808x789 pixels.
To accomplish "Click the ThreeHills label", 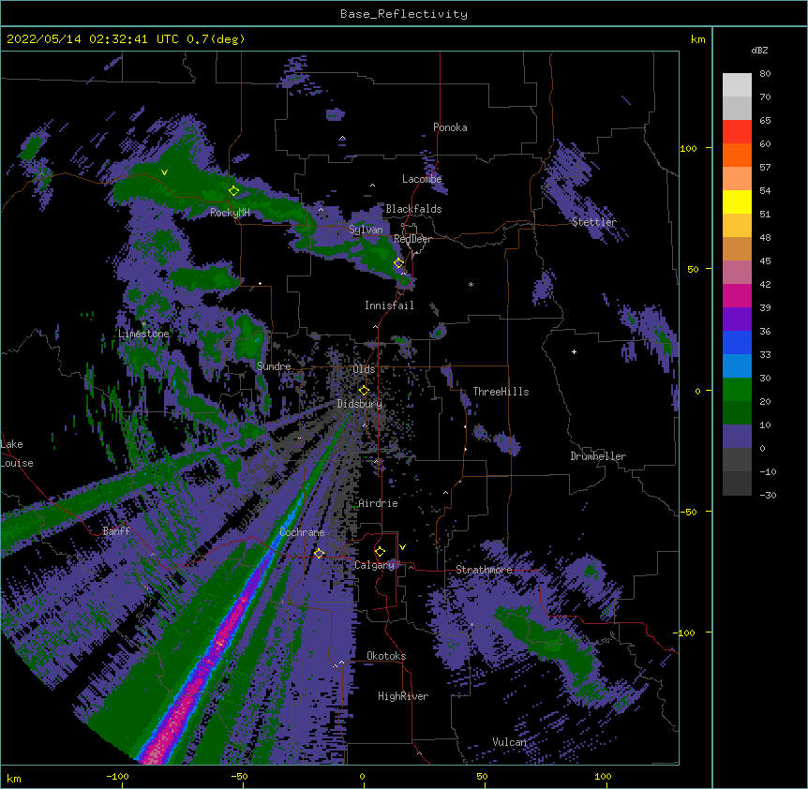I will click(x=501, y=392).
